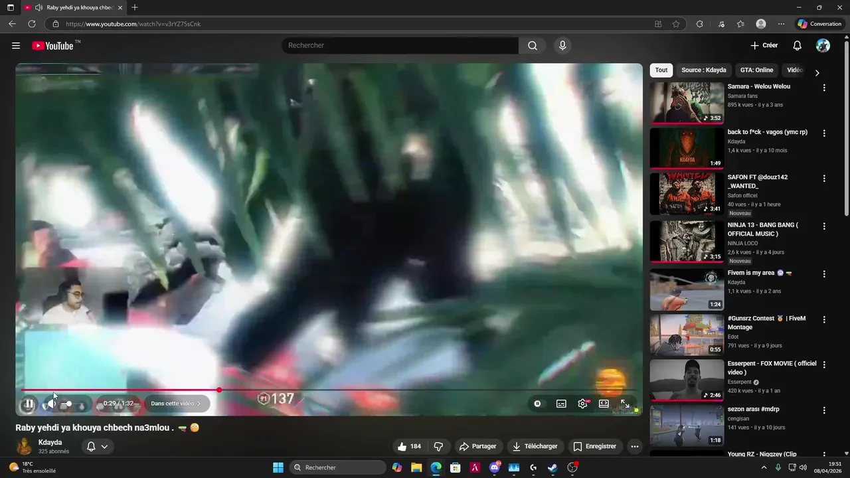Click the address bar URL

click(133, 24)
